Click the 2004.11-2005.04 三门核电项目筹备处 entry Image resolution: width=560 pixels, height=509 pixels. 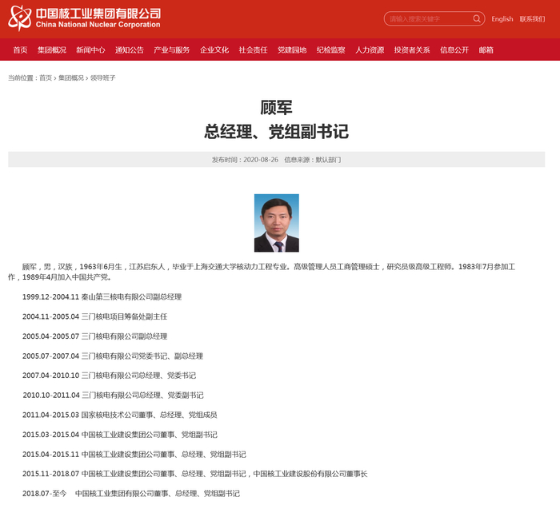point(95,316)
